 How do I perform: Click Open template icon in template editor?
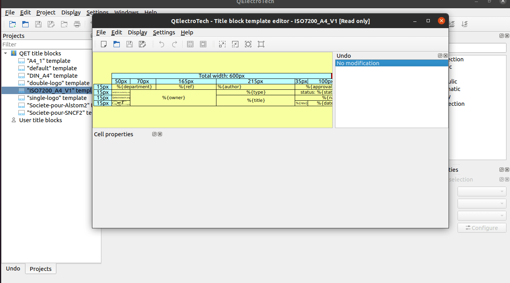pos(117,44)
